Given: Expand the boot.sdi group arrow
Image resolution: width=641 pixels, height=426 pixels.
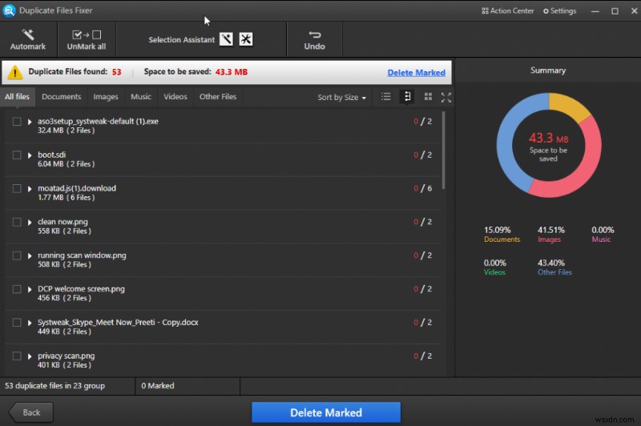Looking at the screenshot, I should 30,155.
